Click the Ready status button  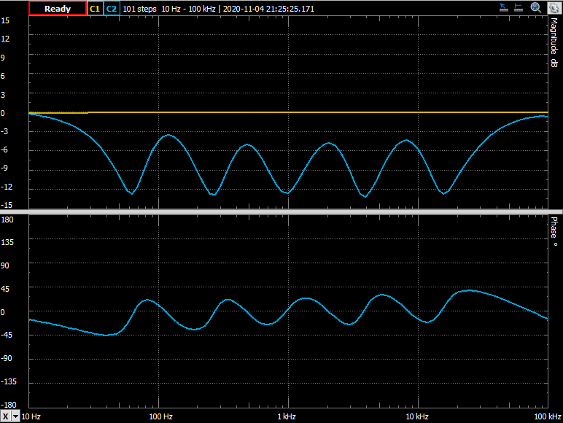point(57,9)
